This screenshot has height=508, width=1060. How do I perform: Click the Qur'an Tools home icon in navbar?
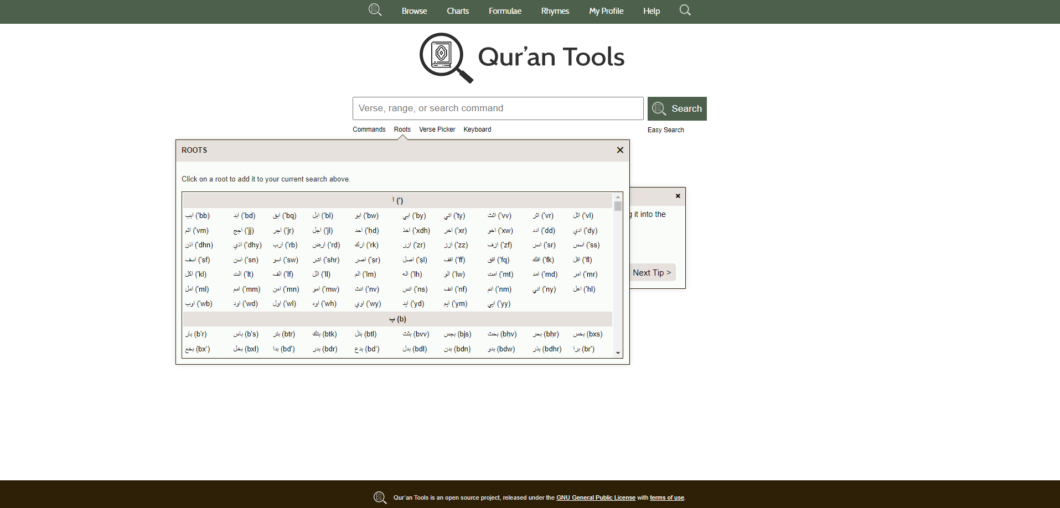point(375,10)
